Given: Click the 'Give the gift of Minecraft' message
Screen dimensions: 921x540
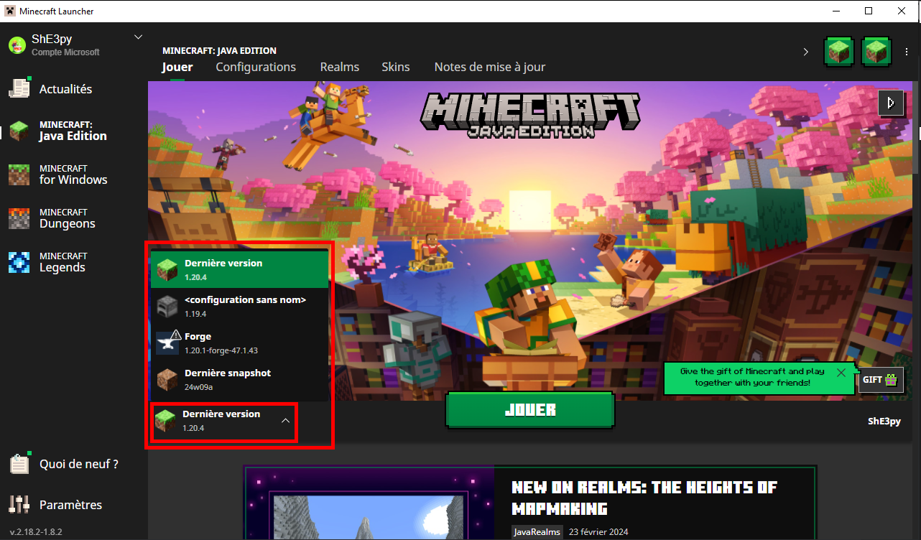Looking at the screenshot, I should point(752,377).
